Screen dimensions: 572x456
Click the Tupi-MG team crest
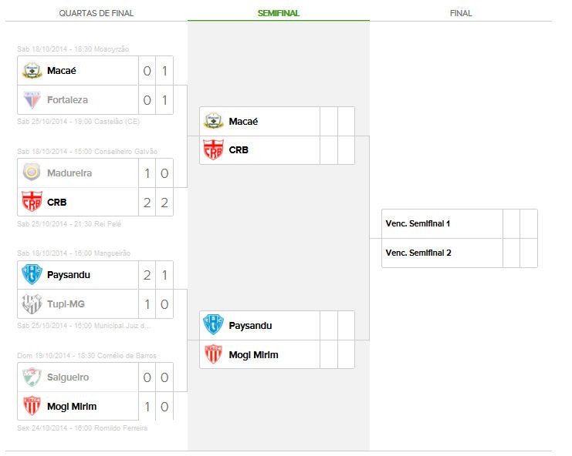[32, 304]
